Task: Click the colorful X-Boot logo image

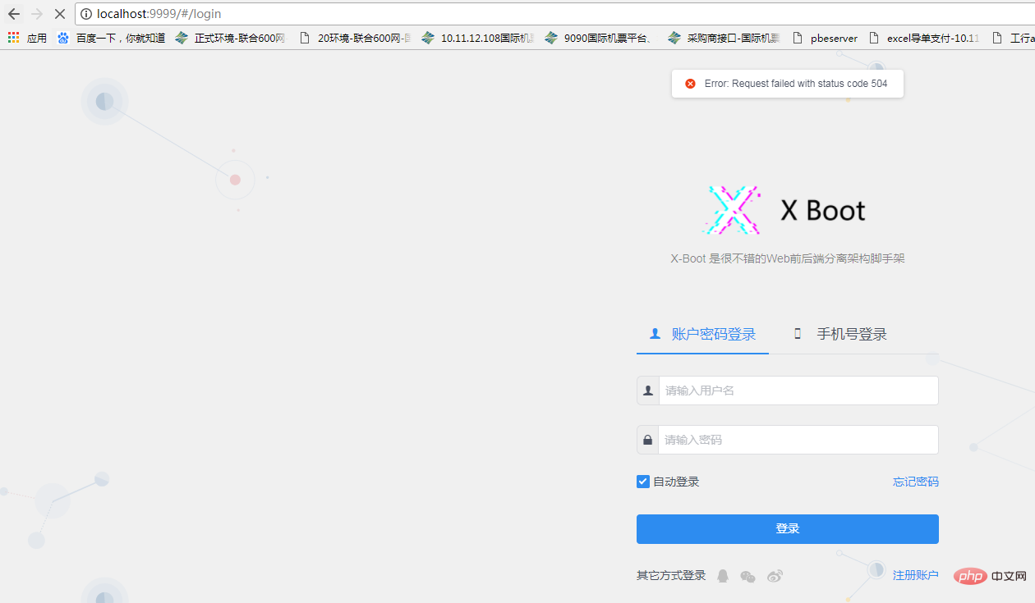Action: pyautogui.click(x=732, y=210)
